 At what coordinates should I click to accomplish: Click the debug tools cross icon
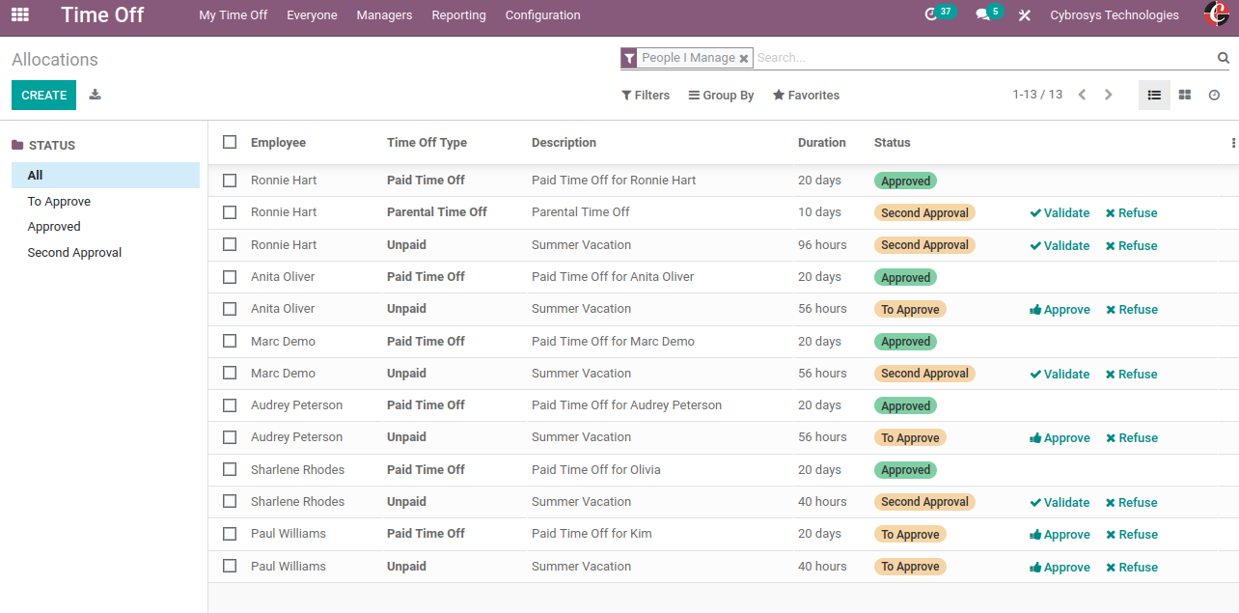pyautogui.click(x=1025, y=15)
